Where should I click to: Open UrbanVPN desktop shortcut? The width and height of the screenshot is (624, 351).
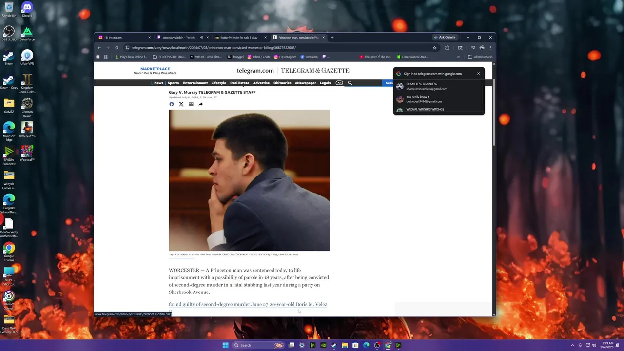[27, 57]
